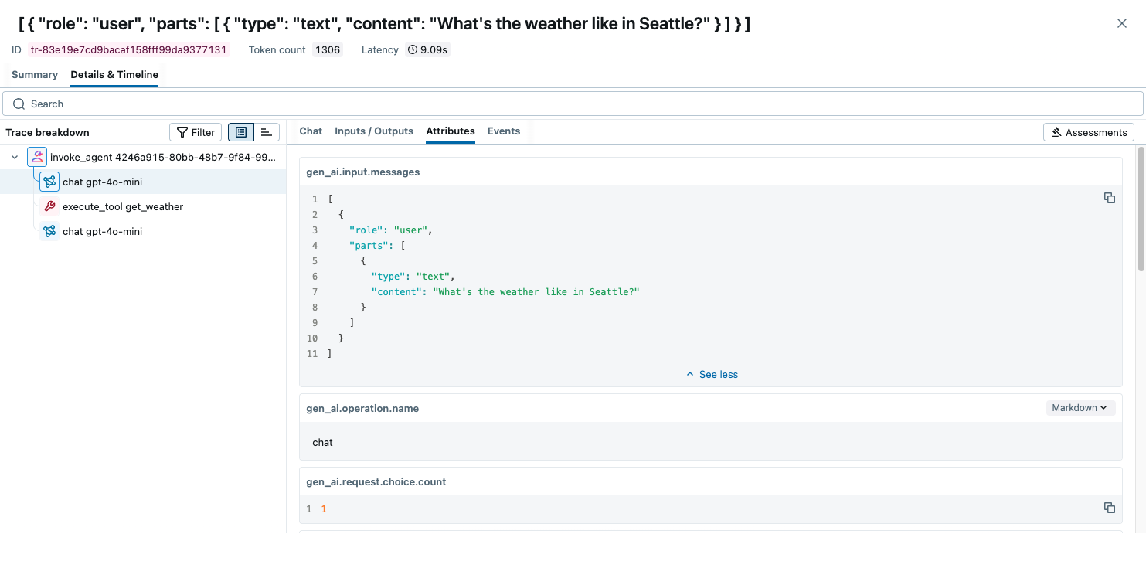Open the Markdown format dropdown

coord(1080,408)
